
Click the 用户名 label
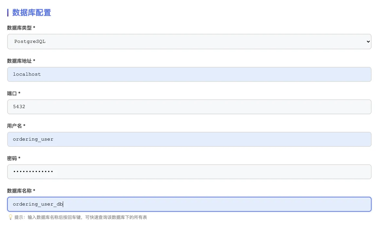pos(14,126)
